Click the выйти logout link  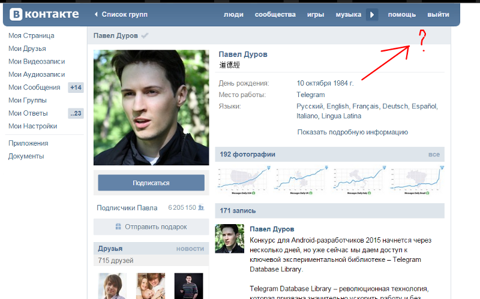(x=437, y=14)
